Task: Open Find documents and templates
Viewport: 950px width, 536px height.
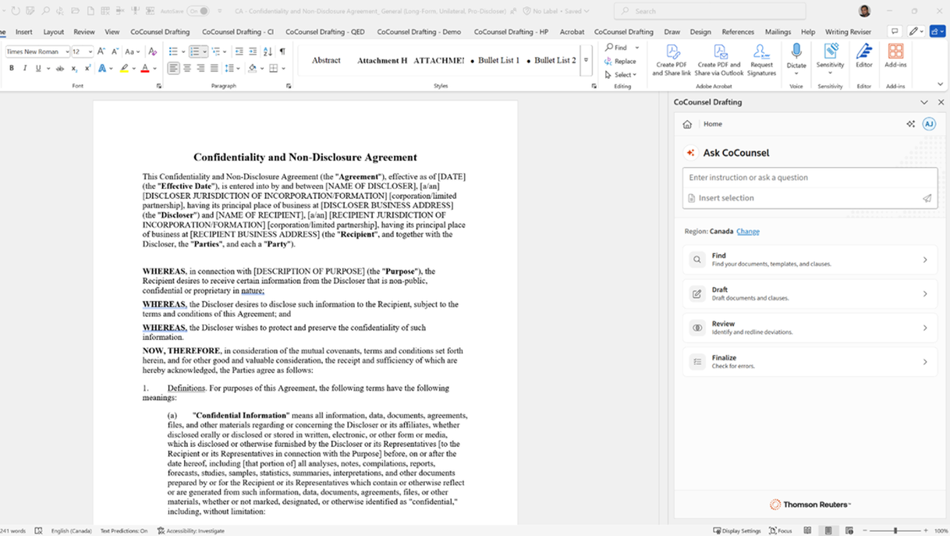Action: (810, 260)
